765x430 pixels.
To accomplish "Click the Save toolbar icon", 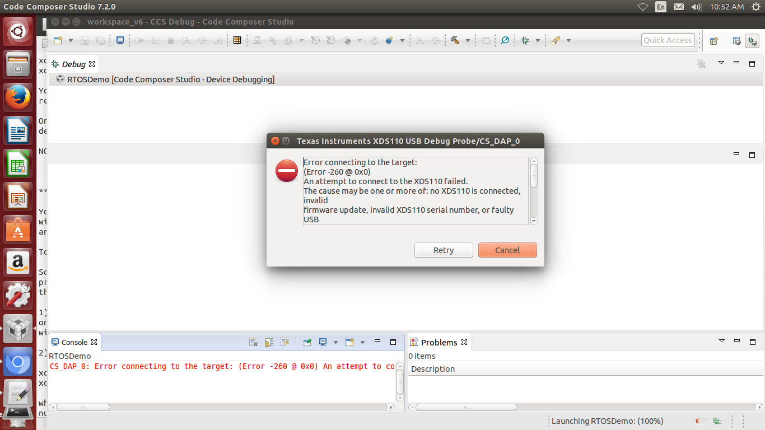I will coord(85,40).
